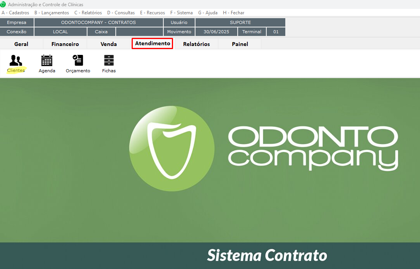Switch to the Financeiro tab
Screen dimensions: 420x269
point(65,44)
